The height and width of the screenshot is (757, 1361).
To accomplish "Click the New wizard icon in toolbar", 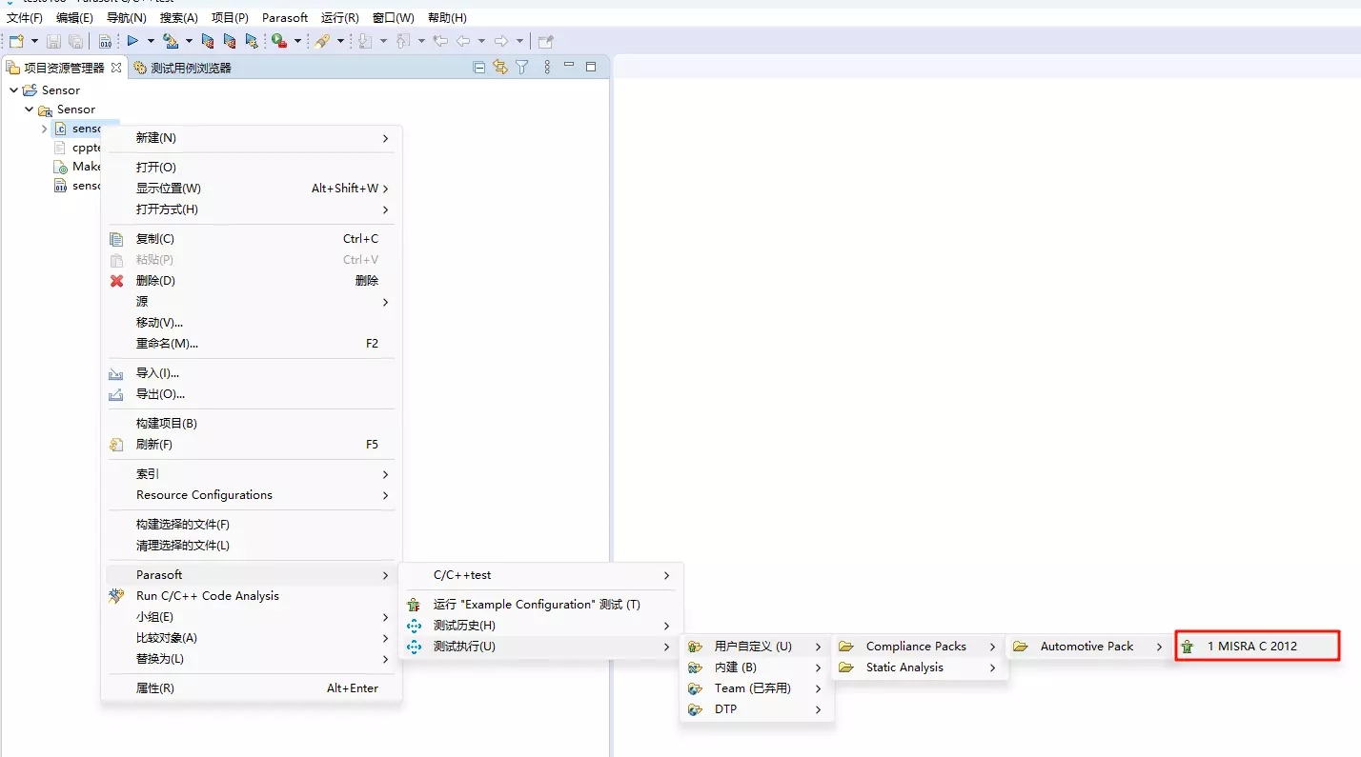I will [16, 41].
